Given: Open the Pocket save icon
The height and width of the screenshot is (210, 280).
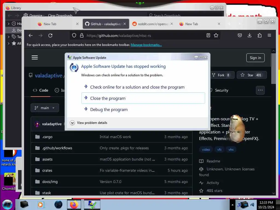Looking at the screenshot, I should click(x=240, y=35).
